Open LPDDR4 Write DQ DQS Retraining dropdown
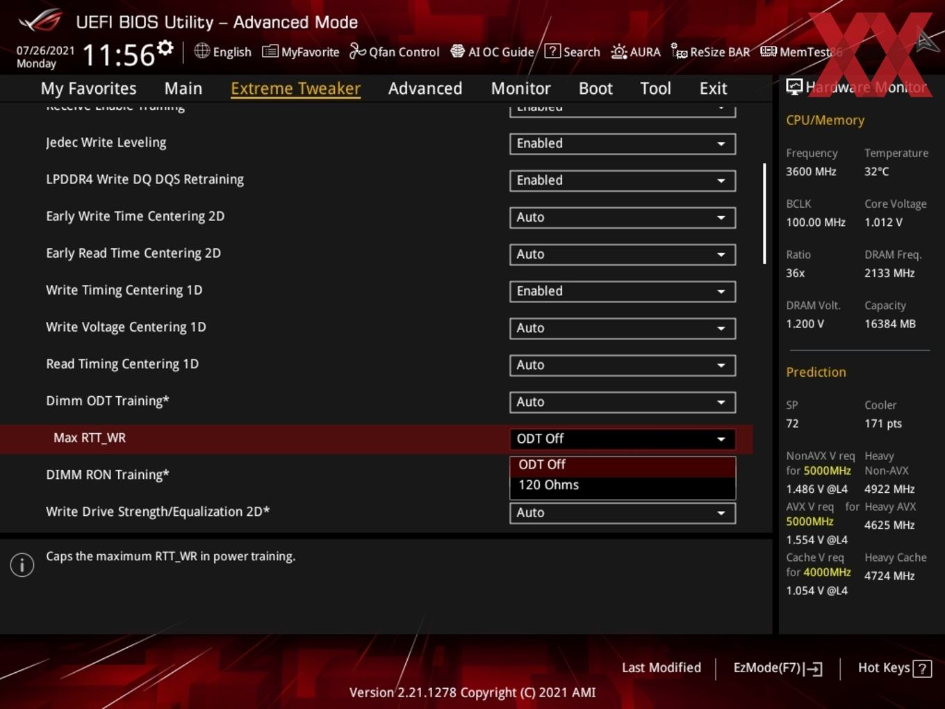 click(623, 180)
